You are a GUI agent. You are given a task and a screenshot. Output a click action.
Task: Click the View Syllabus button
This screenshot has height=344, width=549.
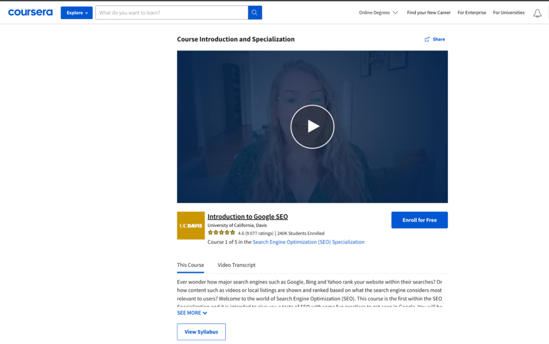pos(201,332)
